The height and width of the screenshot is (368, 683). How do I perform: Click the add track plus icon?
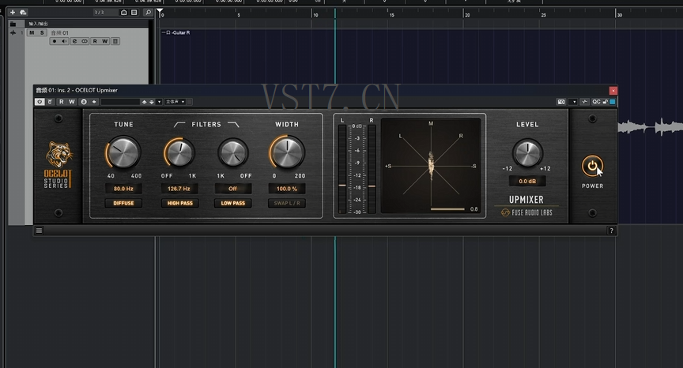point(13,12)
